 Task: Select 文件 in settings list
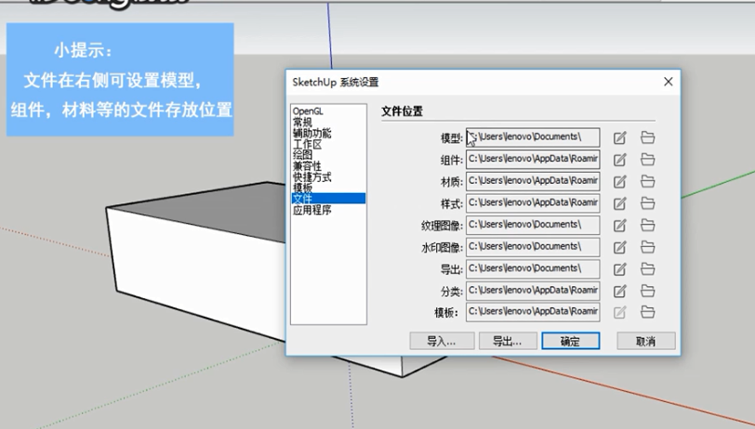pyautogui.click(x=328, y=198)
